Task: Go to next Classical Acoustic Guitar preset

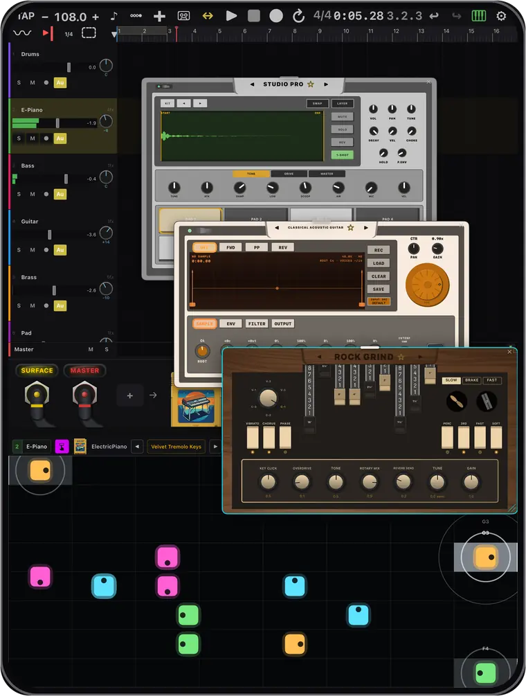Action: click(366, 228)
